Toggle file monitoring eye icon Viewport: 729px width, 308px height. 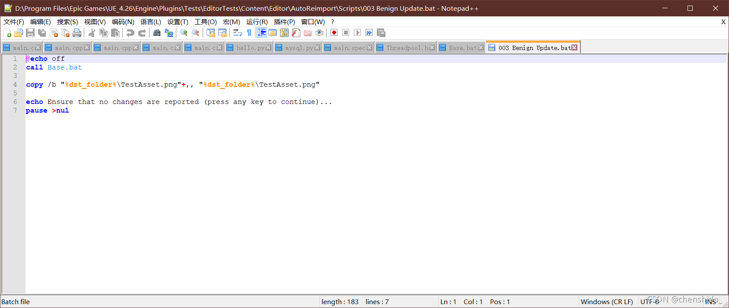point(319,33)
